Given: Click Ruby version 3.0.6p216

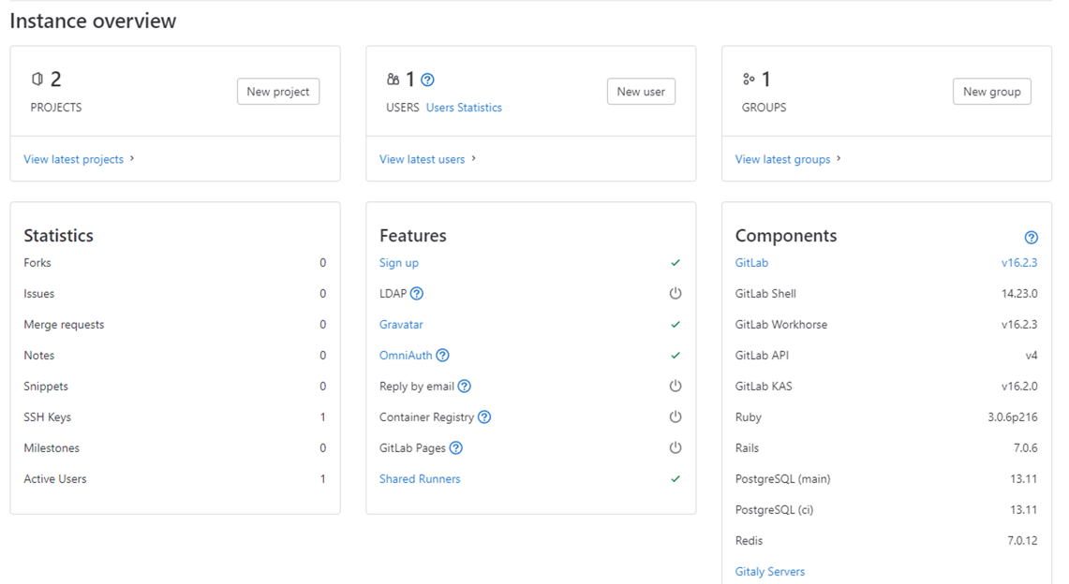Looking at the screenshot, I should (x=1013, y=417).
